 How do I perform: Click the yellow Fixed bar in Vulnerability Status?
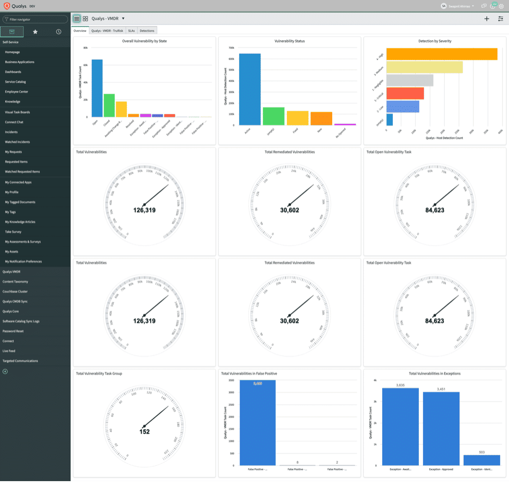298,118
